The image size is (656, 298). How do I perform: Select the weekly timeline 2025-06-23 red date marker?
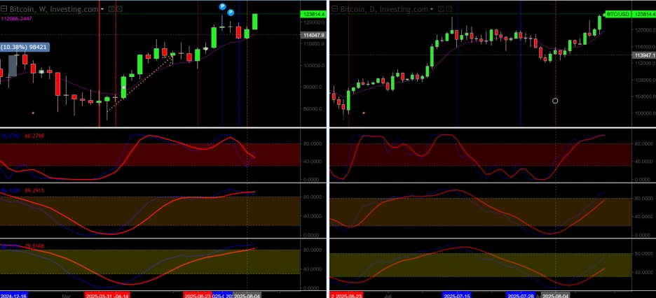pos(198,295)
